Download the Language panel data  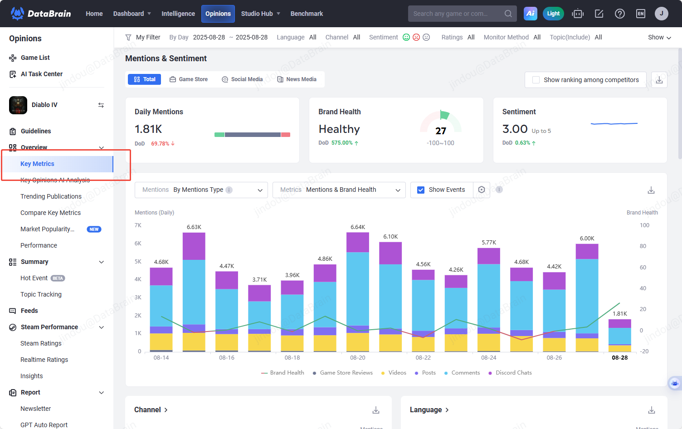pos(652,410)
